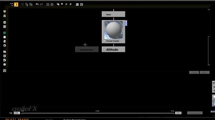The height and width of the screenshot is (120, 215).
Task: Click the dimmed button right of Clip slider
Action: pyautogui.click(x=195, y=113)
